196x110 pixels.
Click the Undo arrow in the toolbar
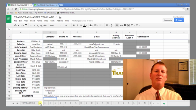19,25
